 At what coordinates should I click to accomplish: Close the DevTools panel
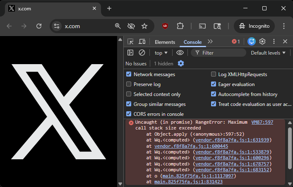(285, 41)
